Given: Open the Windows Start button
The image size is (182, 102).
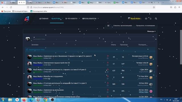Looking at the screenshot, I should pos(3,100).
